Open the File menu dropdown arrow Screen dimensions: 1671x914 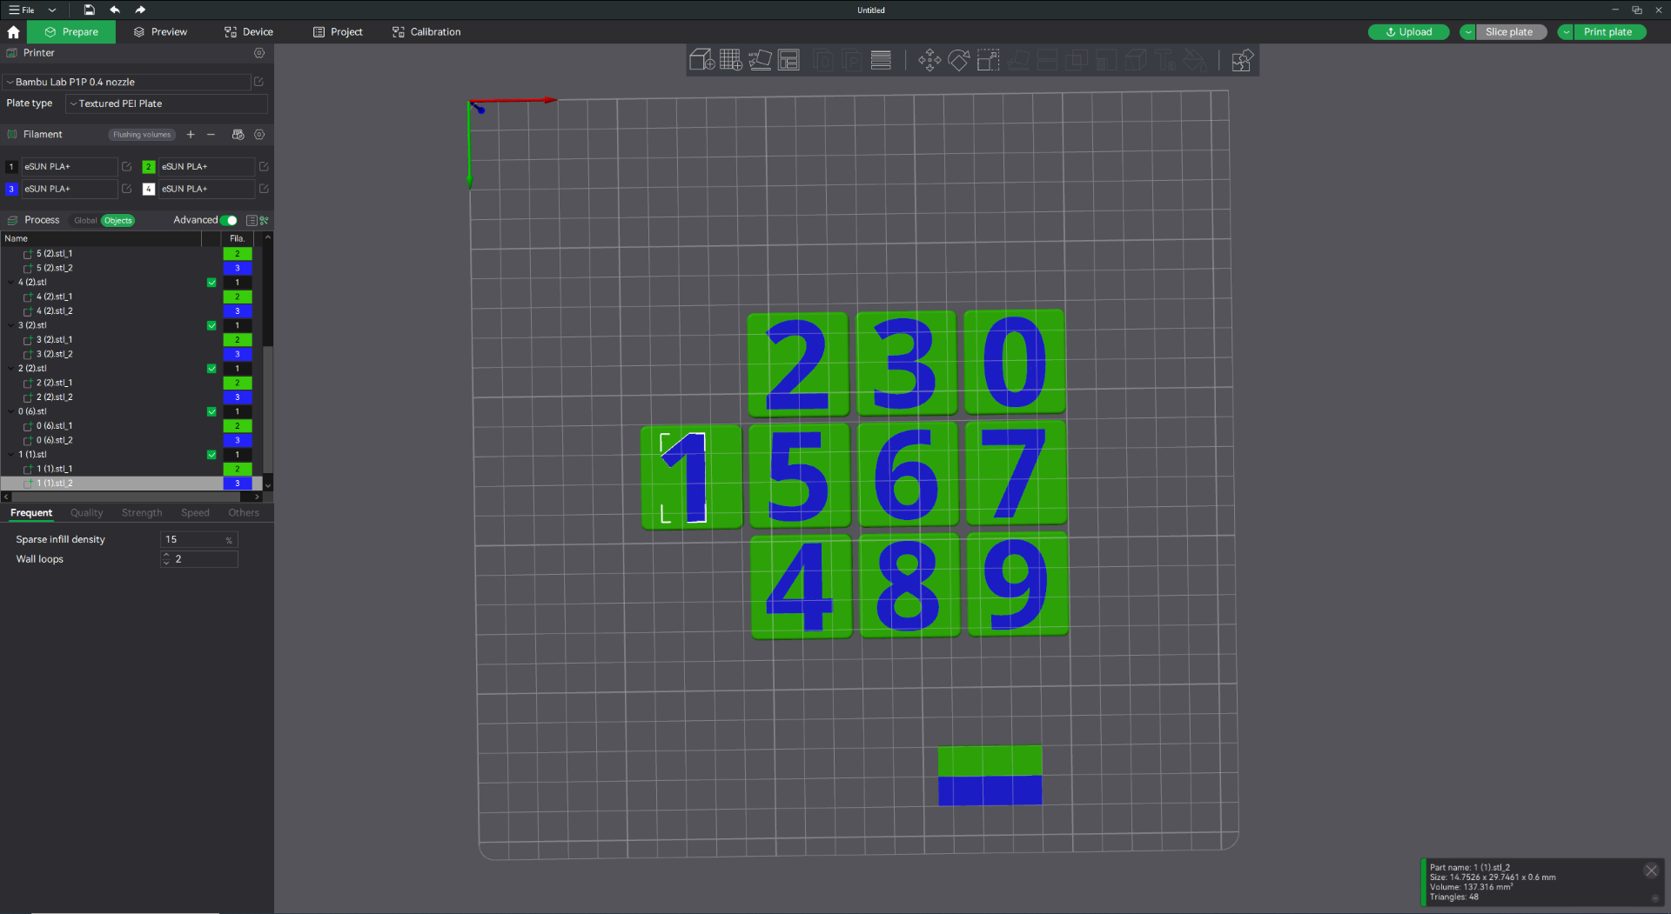click(x=52, y=10)
